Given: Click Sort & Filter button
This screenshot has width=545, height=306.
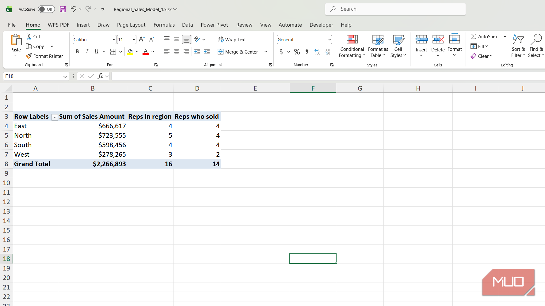Looking at the screenshot, I should (x=518, y=46).
